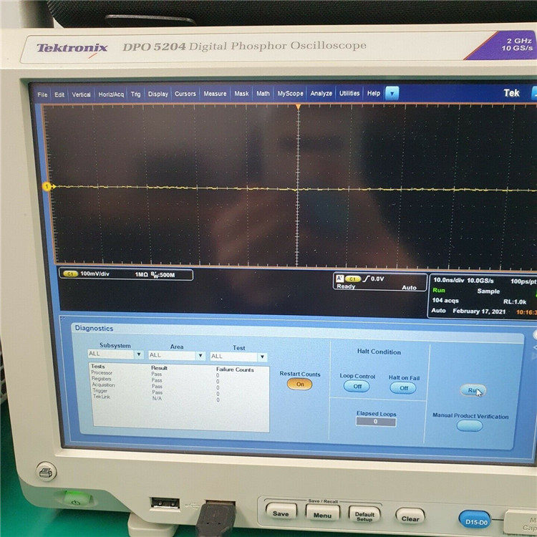Click the Manual Product Verification button
Screen dimensions: 537x537
pyautogui.click(x=470, y=426)
